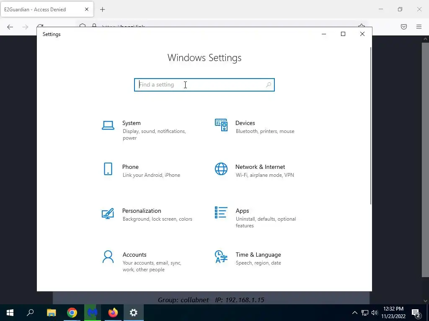Image resolution: width=429 pixels, height=321 pixels.
Task: Select the E2Guardian - Access Denied tab
Action: (x=47, y=10)
